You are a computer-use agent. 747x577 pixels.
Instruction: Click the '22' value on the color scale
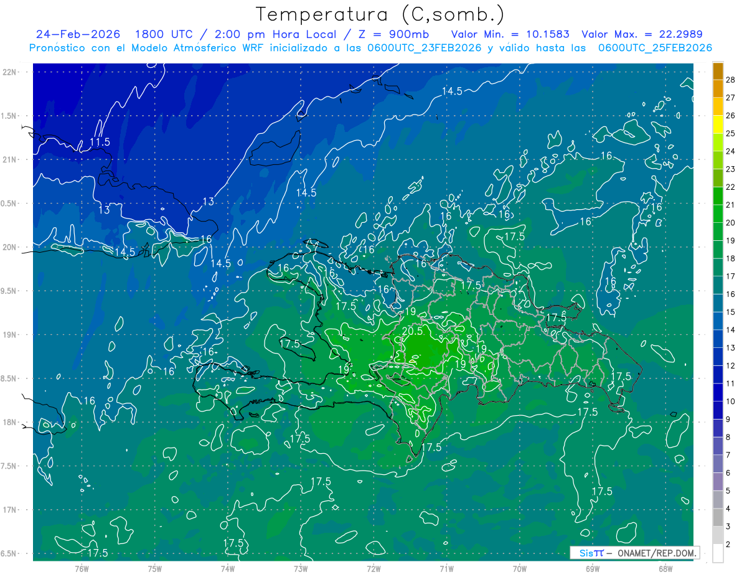tap(731, 187)
